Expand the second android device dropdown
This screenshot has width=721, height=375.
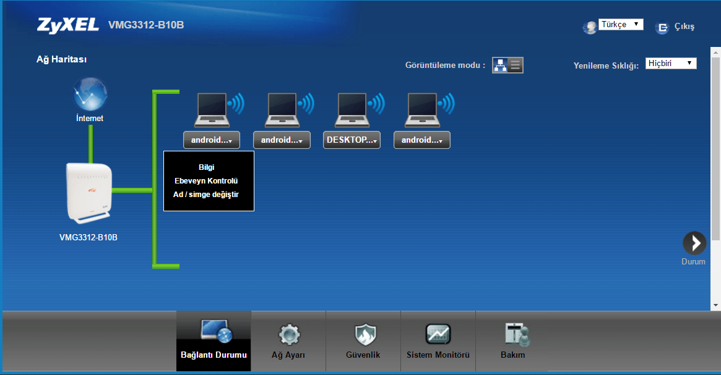click(x=282, y=140)
